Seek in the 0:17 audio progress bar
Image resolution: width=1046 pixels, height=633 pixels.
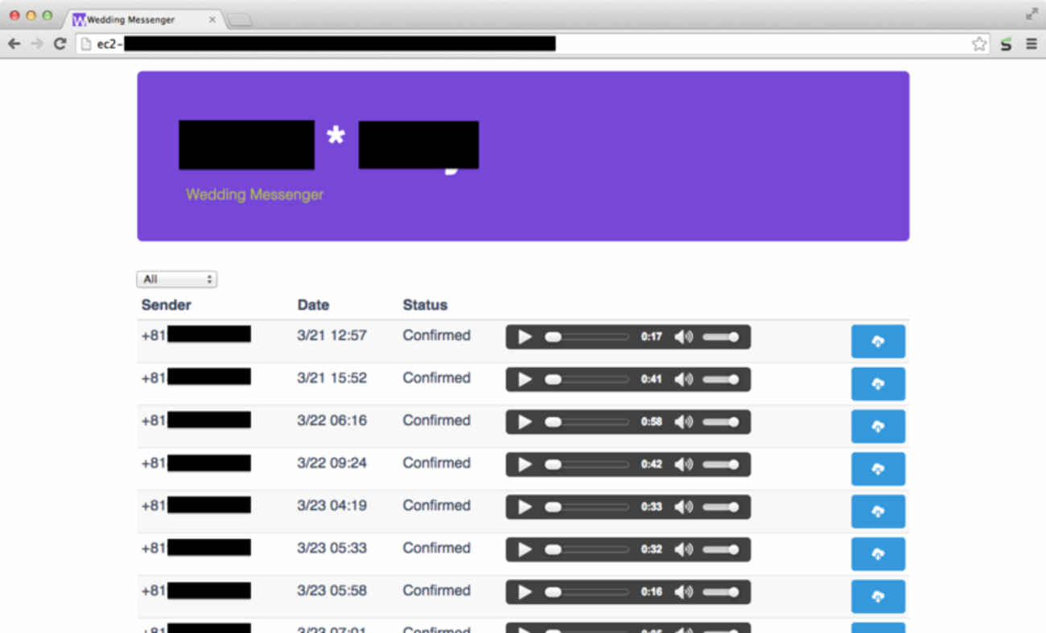pyautogui.click(x=587, y=337)
